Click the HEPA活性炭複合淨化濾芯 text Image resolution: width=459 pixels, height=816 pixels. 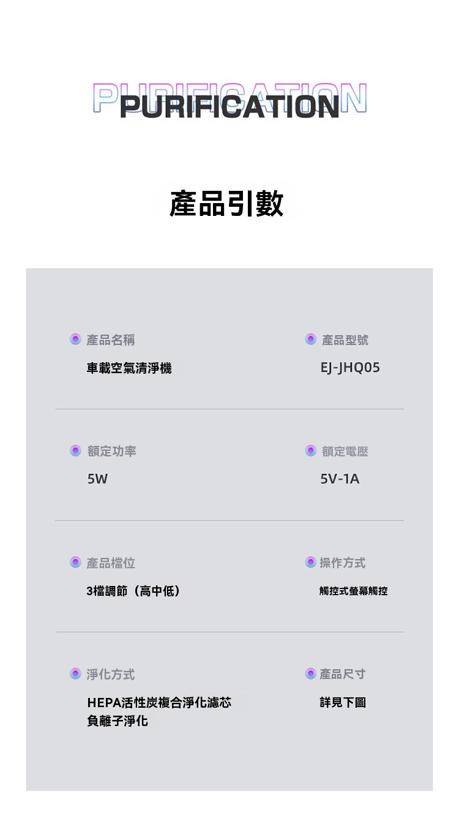click(159, 702)
